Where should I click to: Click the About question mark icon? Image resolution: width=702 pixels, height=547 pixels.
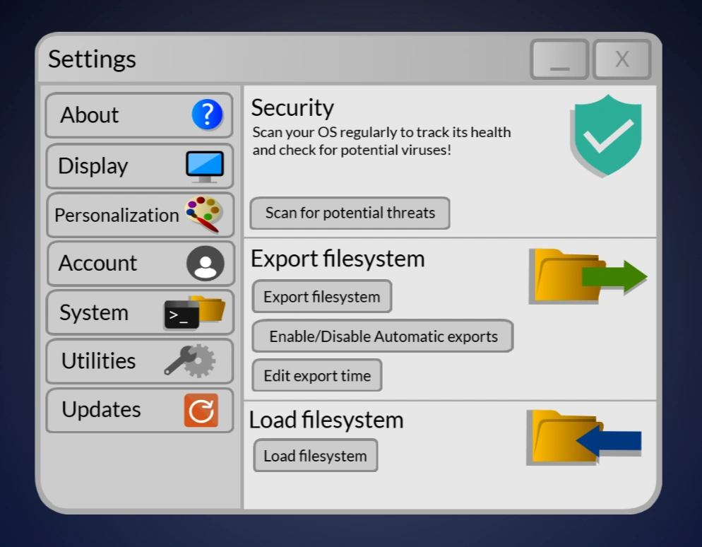point(206,115)
